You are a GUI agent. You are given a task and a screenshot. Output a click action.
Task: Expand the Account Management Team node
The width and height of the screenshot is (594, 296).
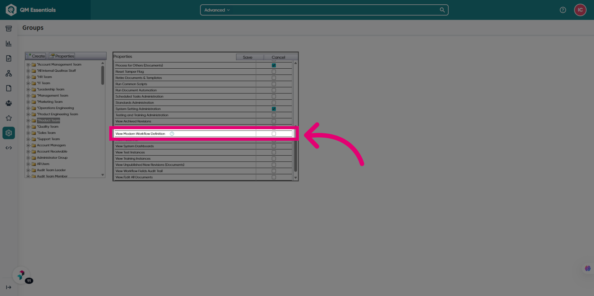click(28, 65)
